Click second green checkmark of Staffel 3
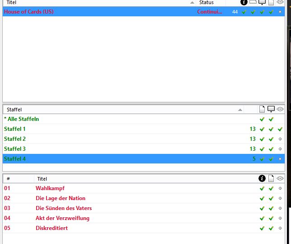Screen dimensions: 291x244 click(271, 149)
